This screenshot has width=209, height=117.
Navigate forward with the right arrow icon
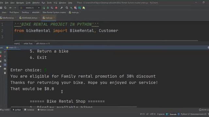pyautogui.click(x=15, y=8)
